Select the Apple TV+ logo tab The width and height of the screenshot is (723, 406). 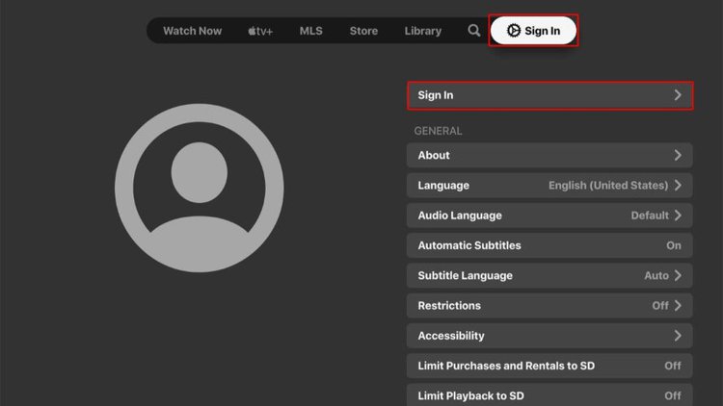[x=260, y=31]
